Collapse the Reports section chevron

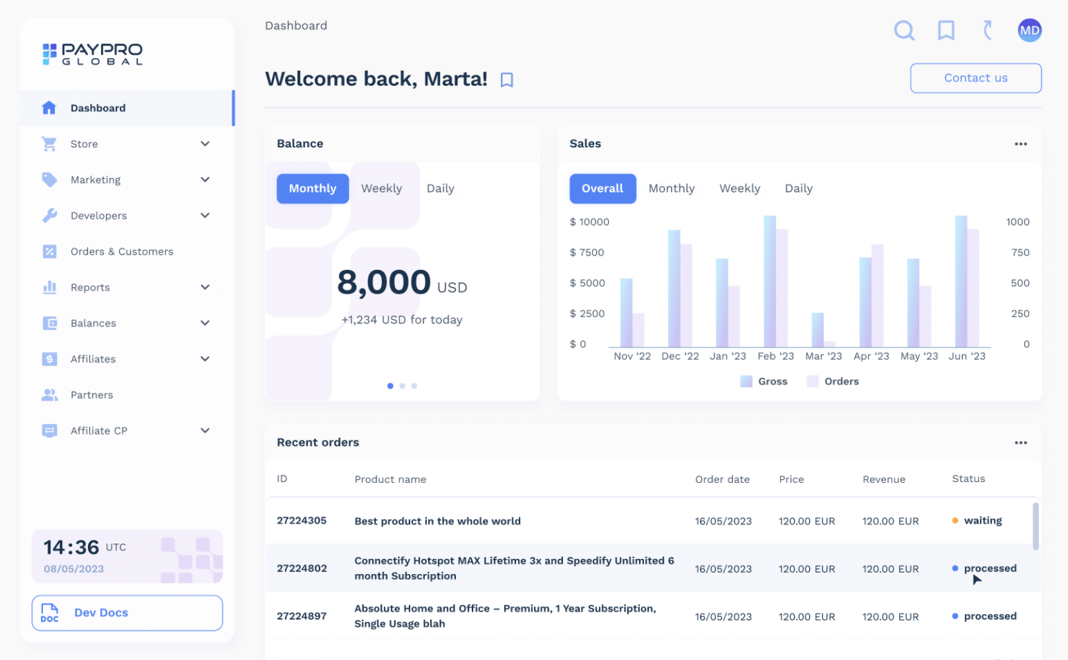205,287
